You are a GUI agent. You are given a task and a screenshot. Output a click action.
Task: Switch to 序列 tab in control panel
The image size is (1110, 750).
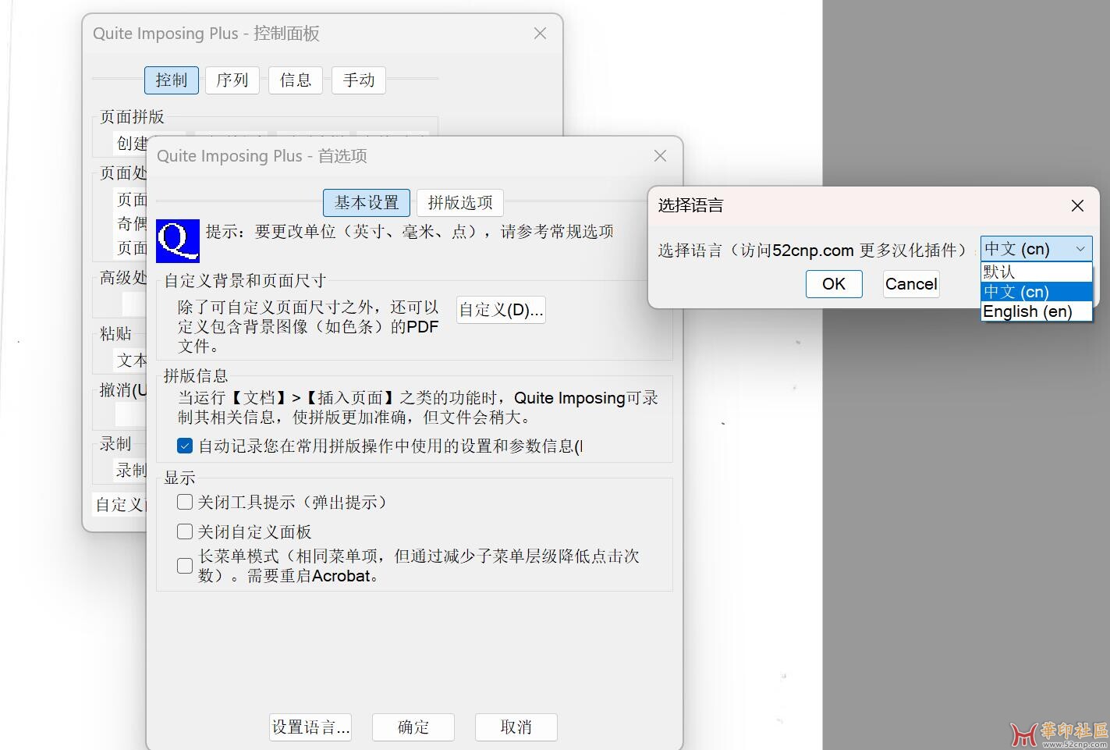pyautogui.click(x=232, y=80)
